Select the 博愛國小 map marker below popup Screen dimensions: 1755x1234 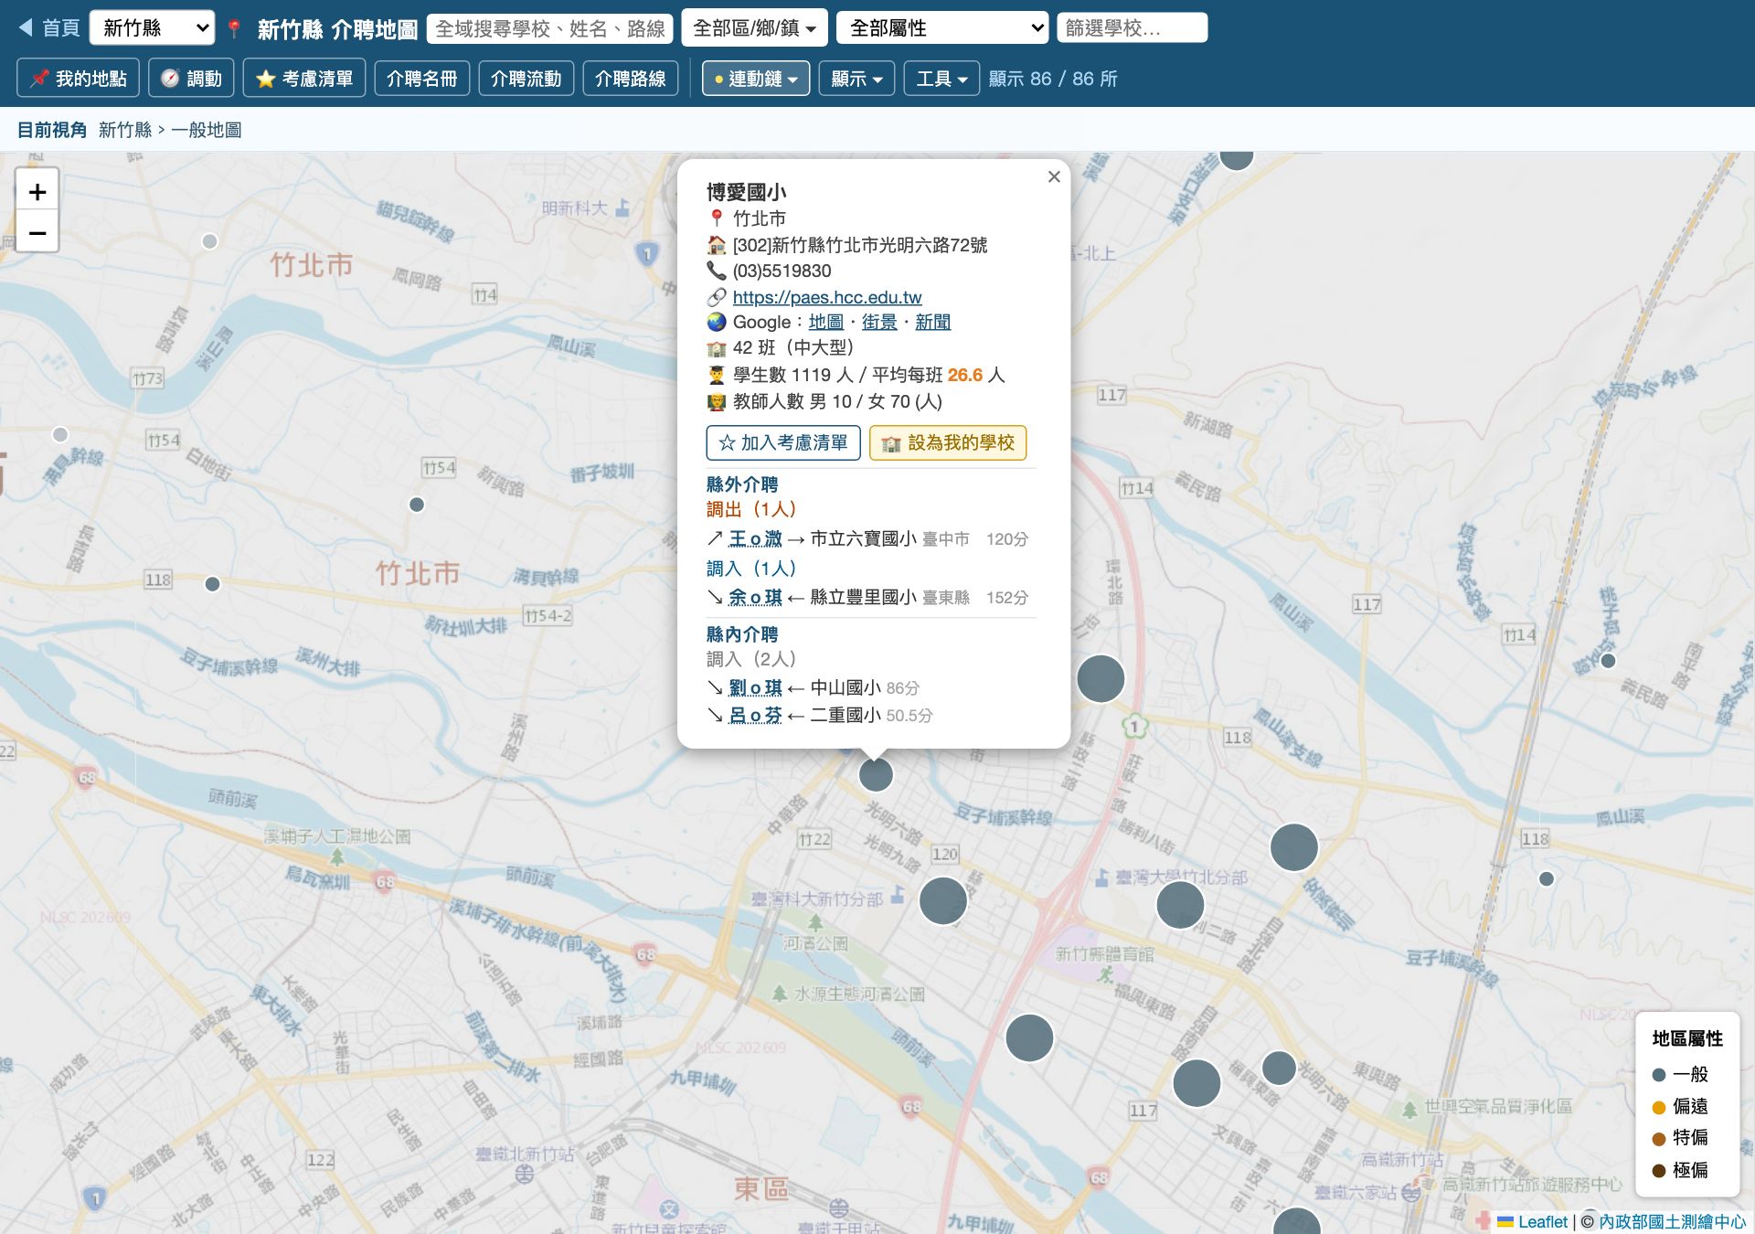(x=876, y=775)
